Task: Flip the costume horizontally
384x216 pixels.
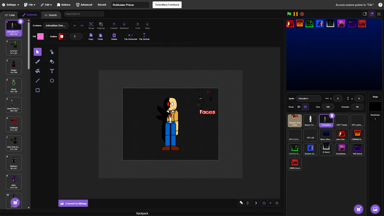Action: (131, 36)
